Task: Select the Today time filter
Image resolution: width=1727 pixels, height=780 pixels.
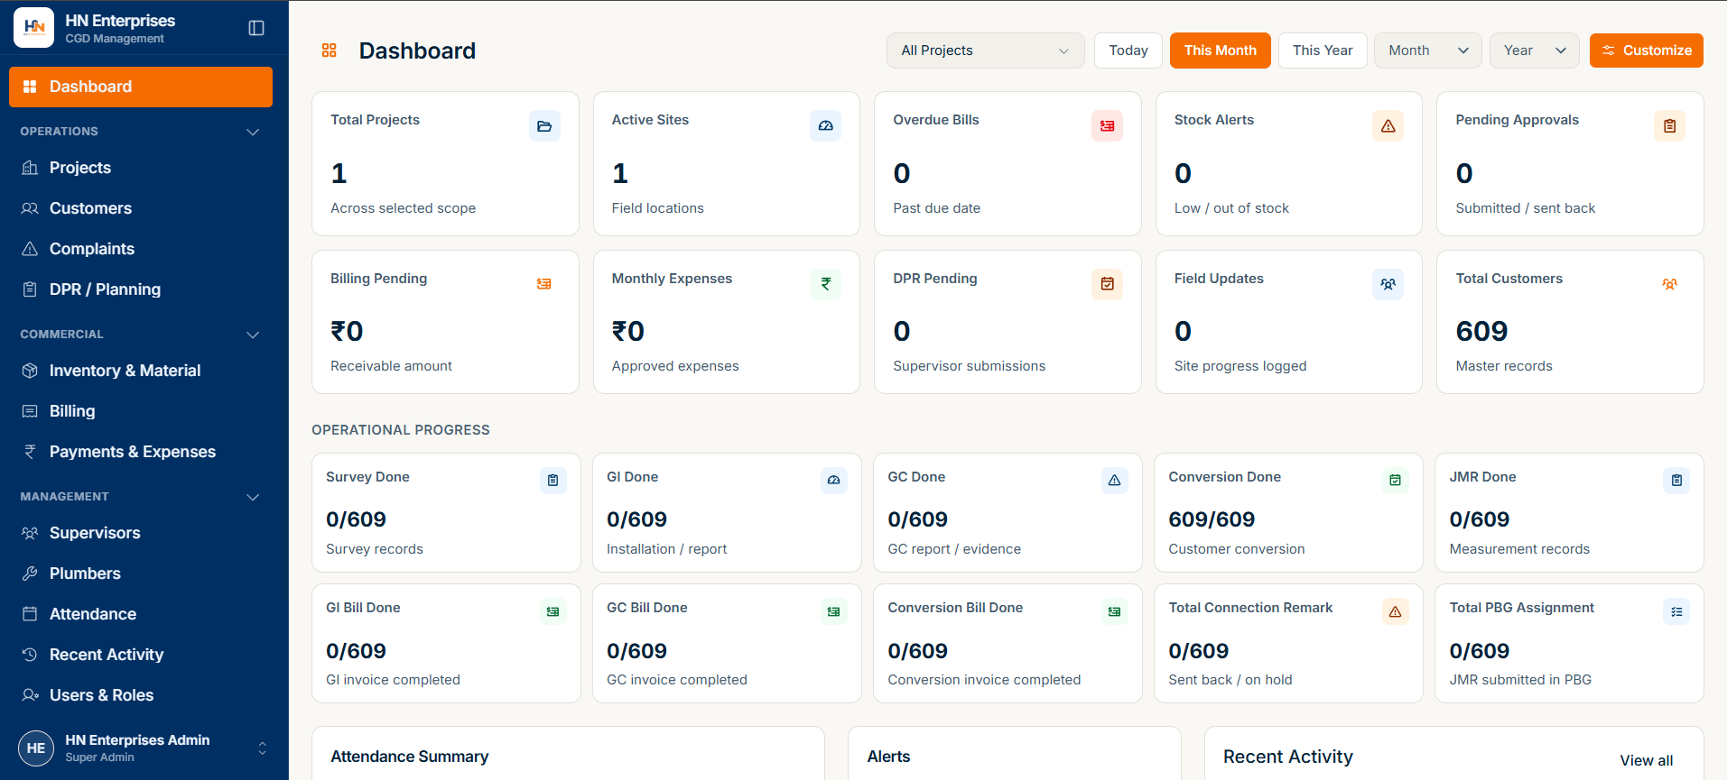Action: tap(1128, 50)
